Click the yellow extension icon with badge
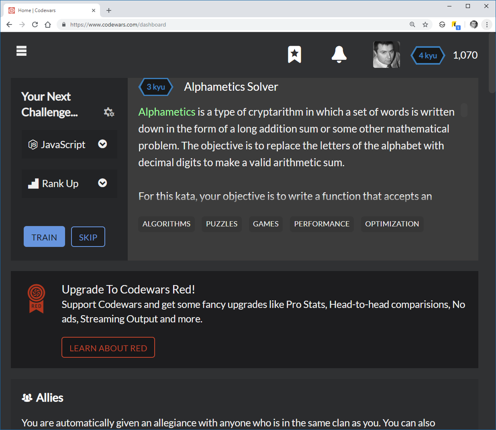Image resolution: width=496 pixels, height=430 pixels. 456,25
